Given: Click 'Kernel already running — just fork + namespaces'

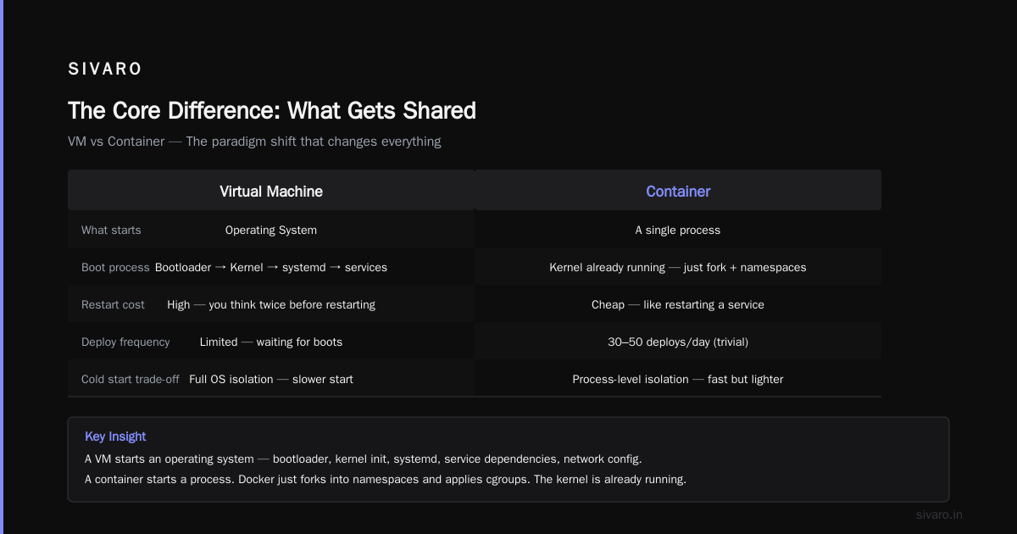Looking at the screenshot, I should click(678, 268).
